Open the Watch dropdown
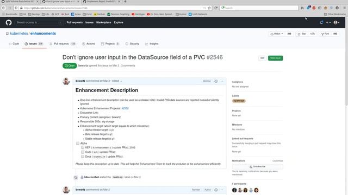348x195 pixels. click(x=277, y=34)
